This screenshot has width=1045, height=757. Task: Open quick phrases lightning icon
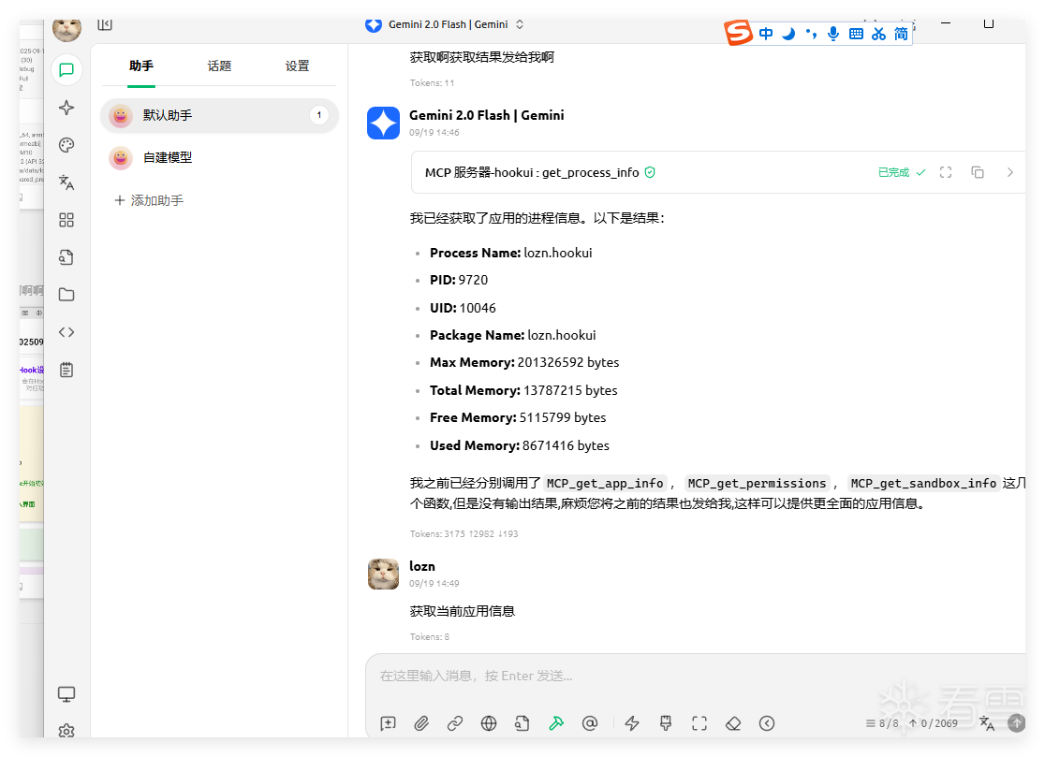click(x=632, y=723)
